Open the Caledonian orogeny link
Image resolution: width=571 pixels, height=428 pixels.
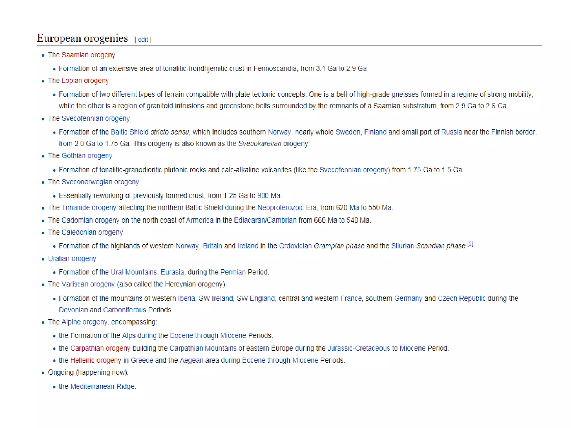point(92,232)
